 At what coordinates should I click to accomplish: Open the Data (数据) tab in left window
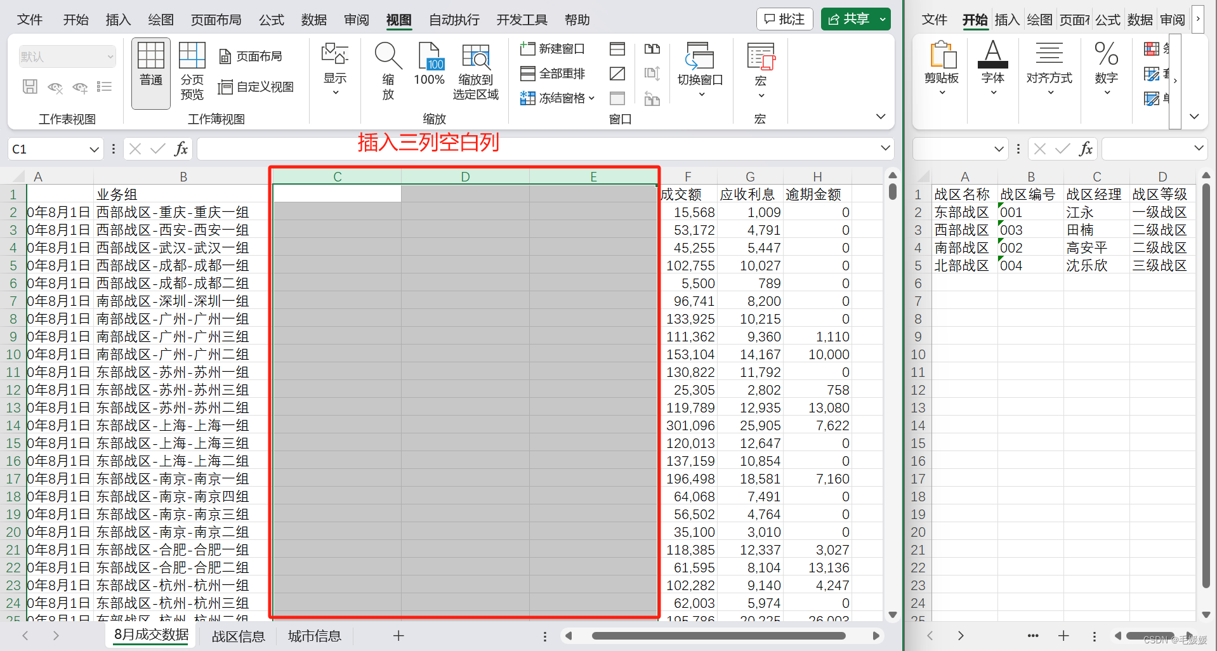pyautogui.click(x=314, y=20)
